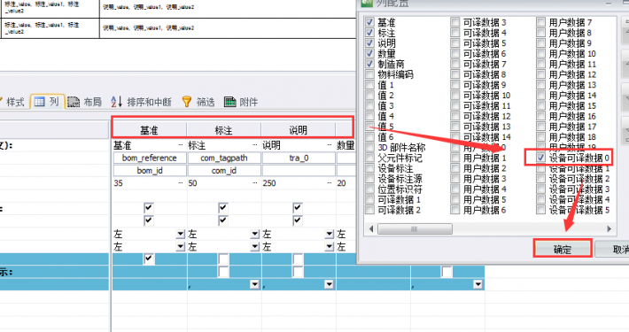This screenshot has height=332, width=629.
Task: Open the 筛选 filter funnel icon
Action: pos(187,102)
